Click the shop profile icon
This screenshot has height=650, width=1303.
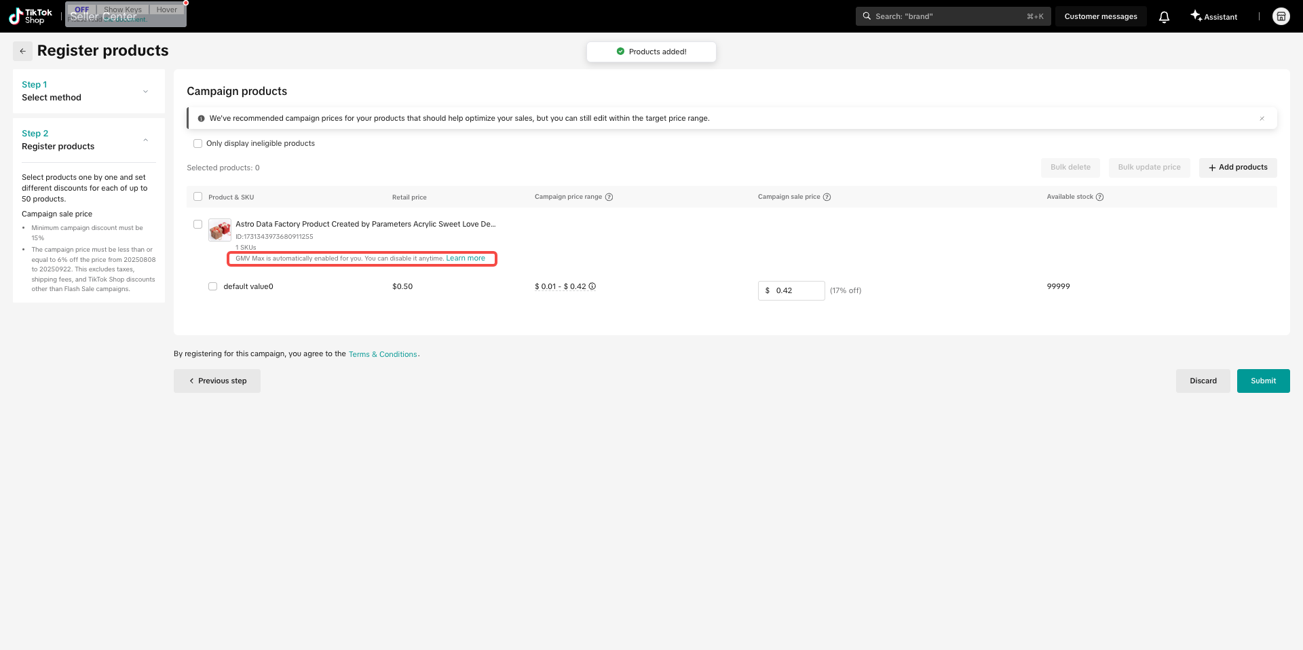[1281, 16]
